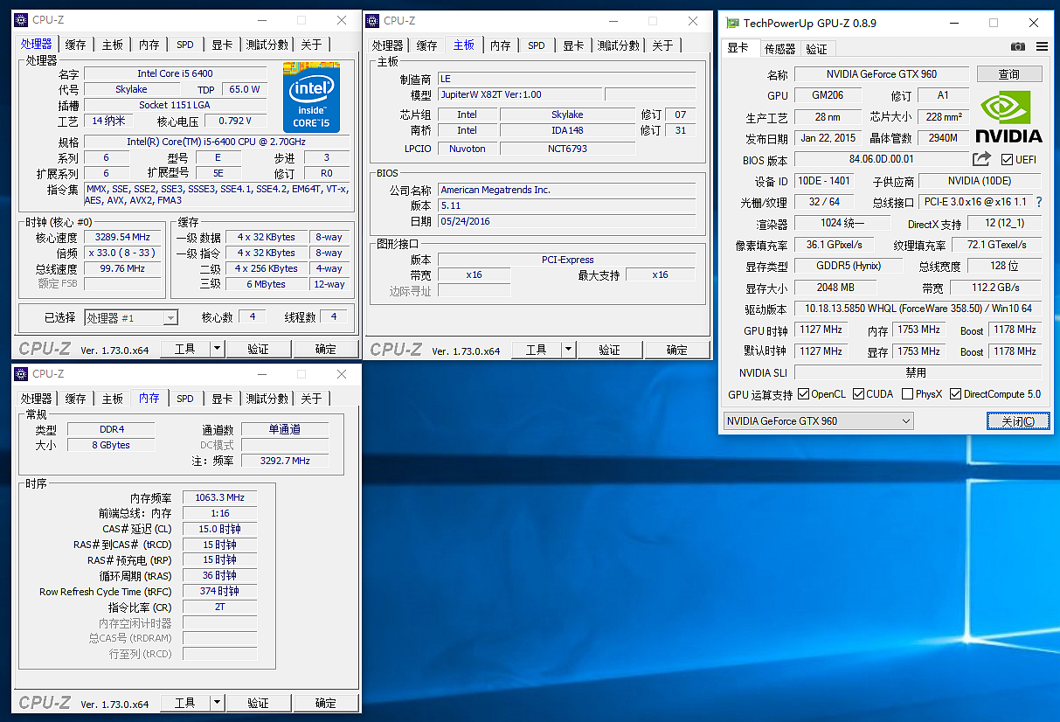
Task: Click the NCT6793 LPCIO value
Action: [567, 149]
